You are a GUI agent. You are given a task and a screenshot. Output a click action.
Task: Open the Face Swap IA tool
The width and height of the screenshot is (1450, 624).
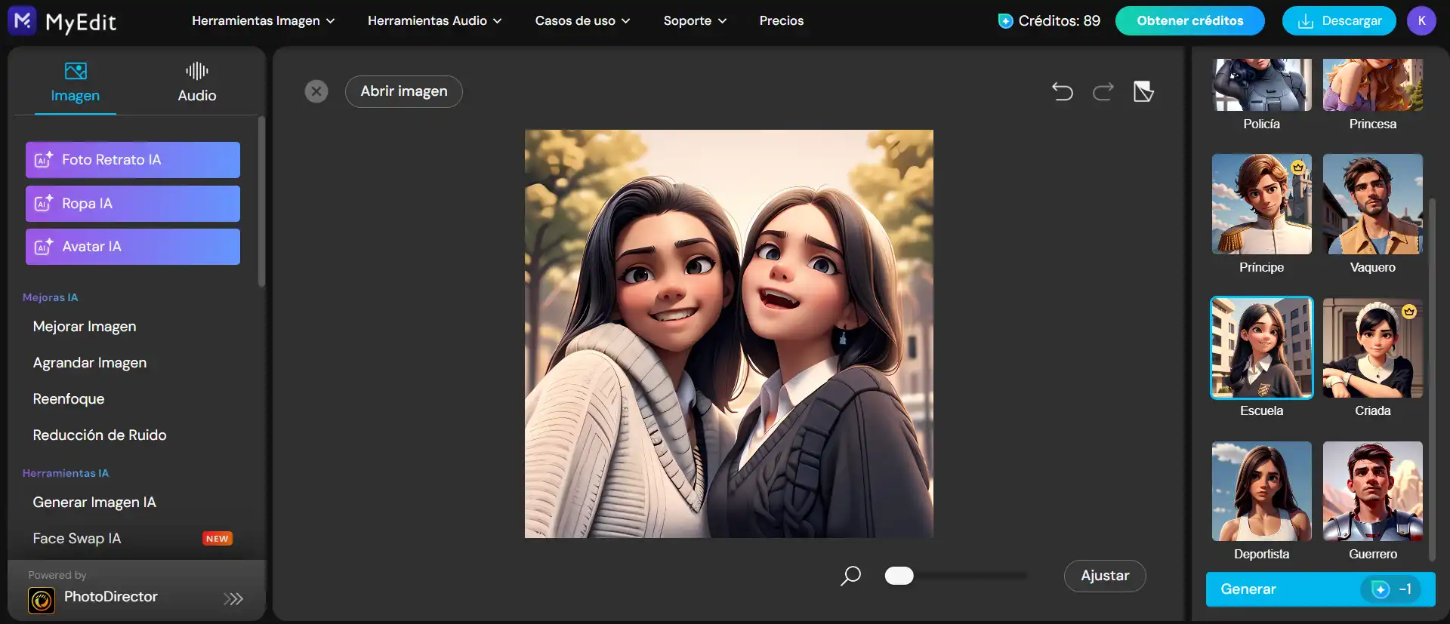(x=77, y=539)
